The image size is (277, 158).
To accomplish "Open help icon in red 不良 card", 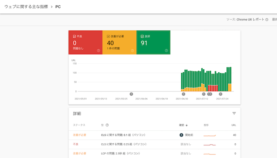I will click(98, 51).
